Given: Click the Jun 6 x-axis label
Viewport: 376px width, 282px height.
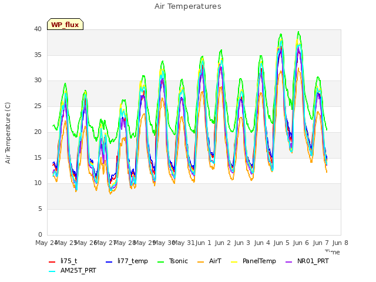Looking at the screenshot, I should [301, 243].
